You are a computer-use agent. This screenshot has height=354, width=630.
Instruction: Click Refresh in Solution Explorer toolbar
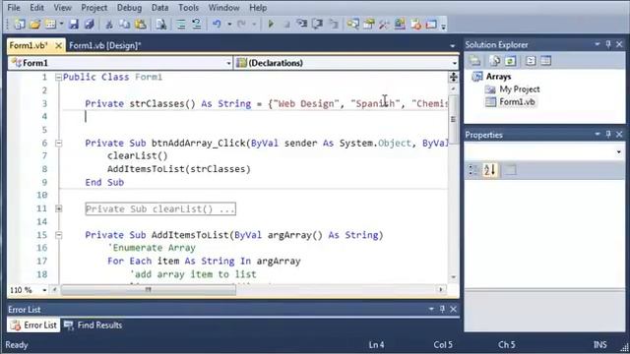[x=510, y=61]
